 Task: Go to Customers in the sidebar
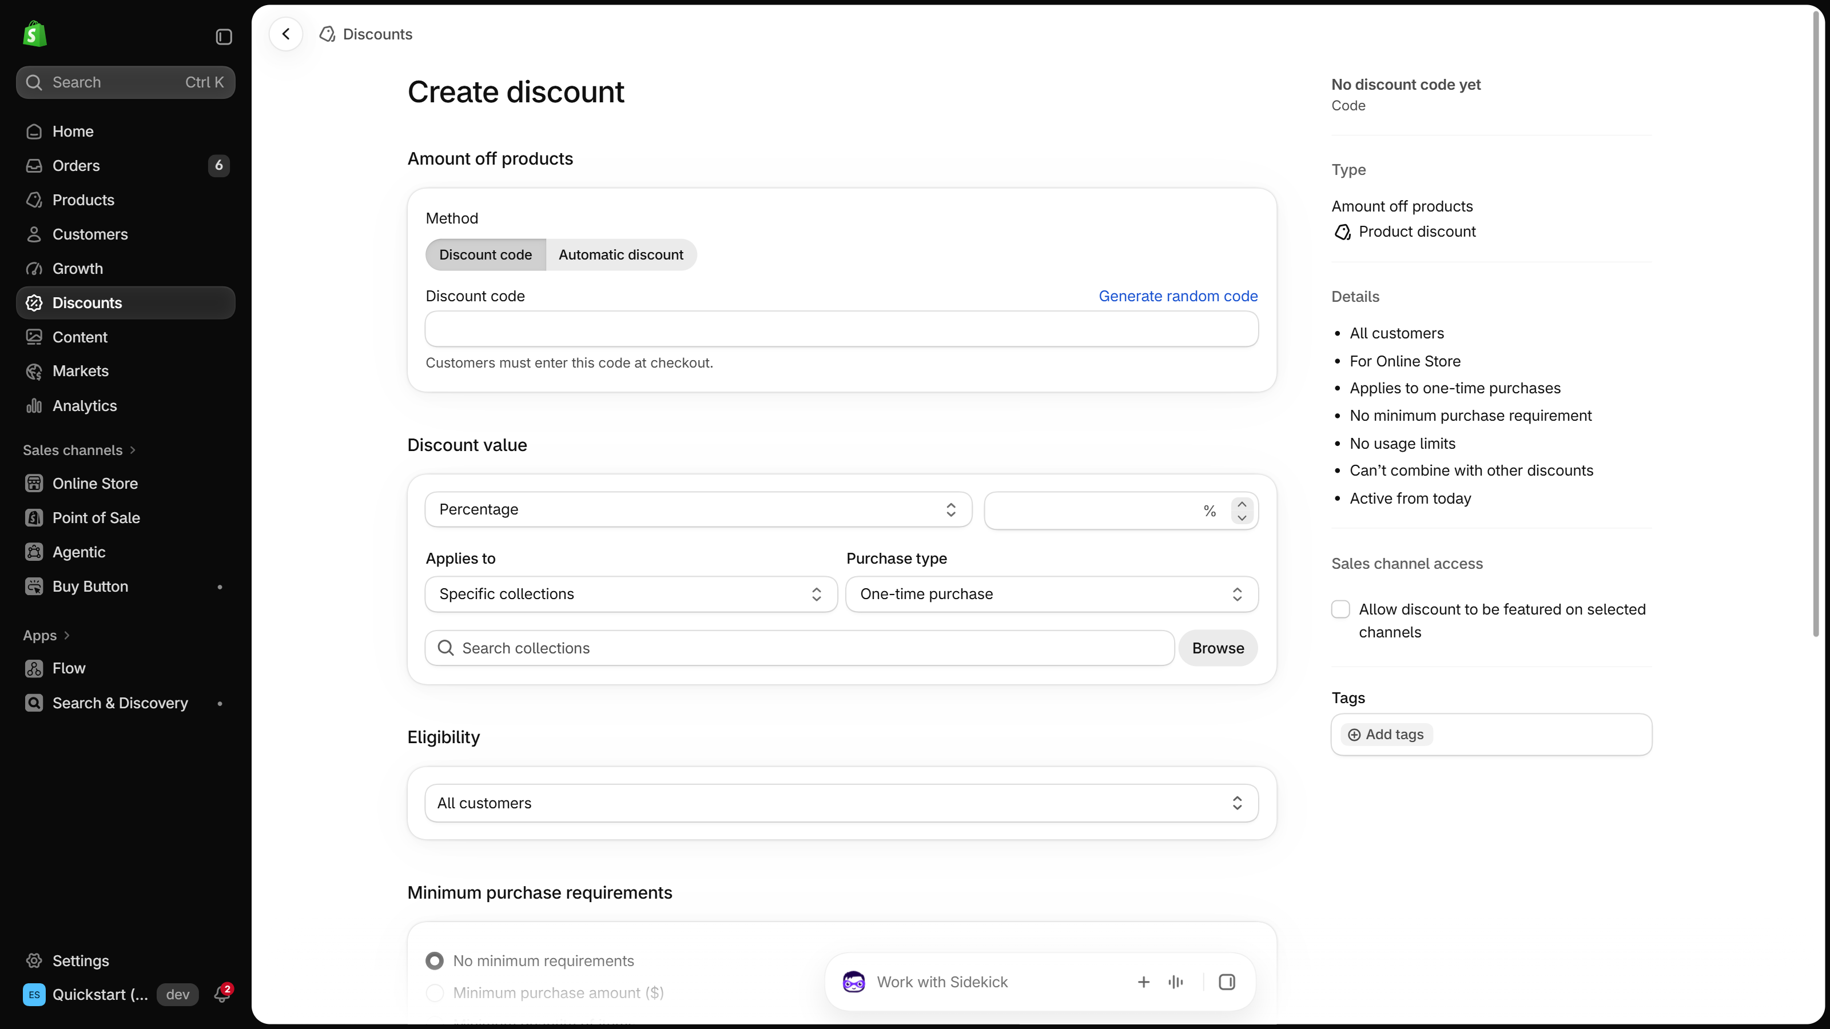[x=126, y=234]
